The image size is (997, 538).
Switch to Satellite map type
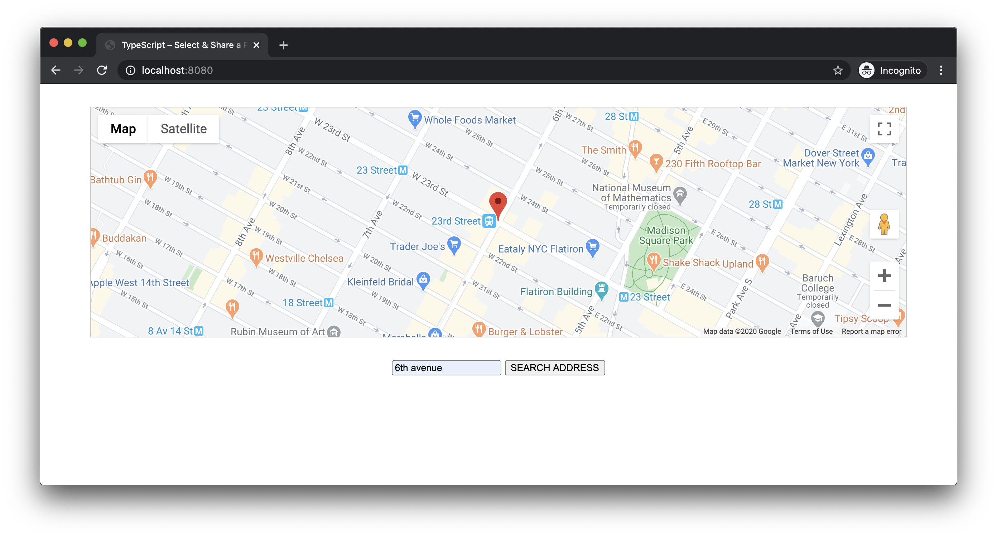coord(183,129)
